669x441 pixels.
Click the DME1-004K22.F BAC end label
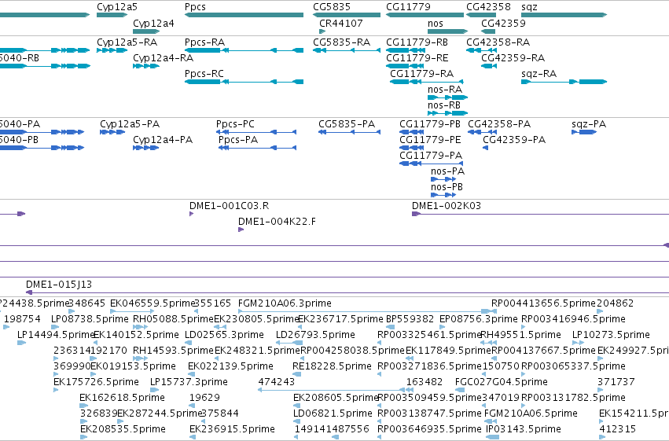pyautogui.click(x=277, y=222)
